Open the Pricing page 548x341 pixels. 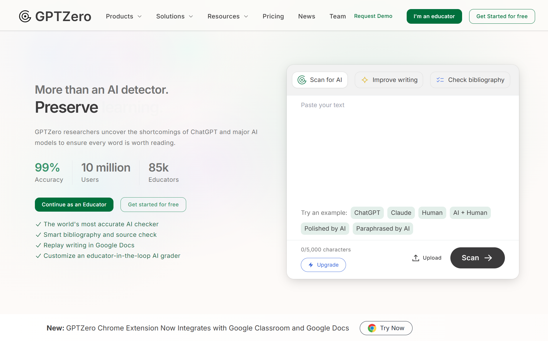[x=273, y=16]
